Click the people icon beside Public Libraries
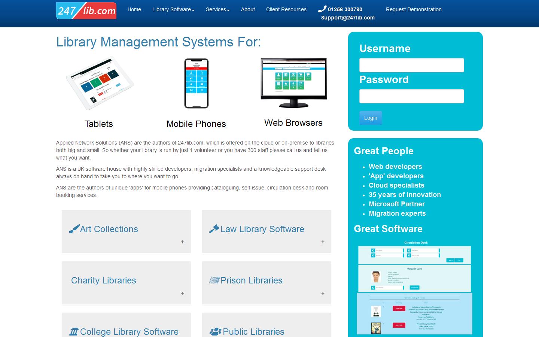Image resolution: width=539 pixels, height=337 pixels. click(x=216, y=331)
